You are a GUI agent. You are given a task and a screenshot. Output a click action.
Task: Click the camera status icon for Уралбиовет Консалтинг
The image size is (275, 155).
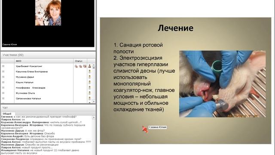click(x=80, y=66)
